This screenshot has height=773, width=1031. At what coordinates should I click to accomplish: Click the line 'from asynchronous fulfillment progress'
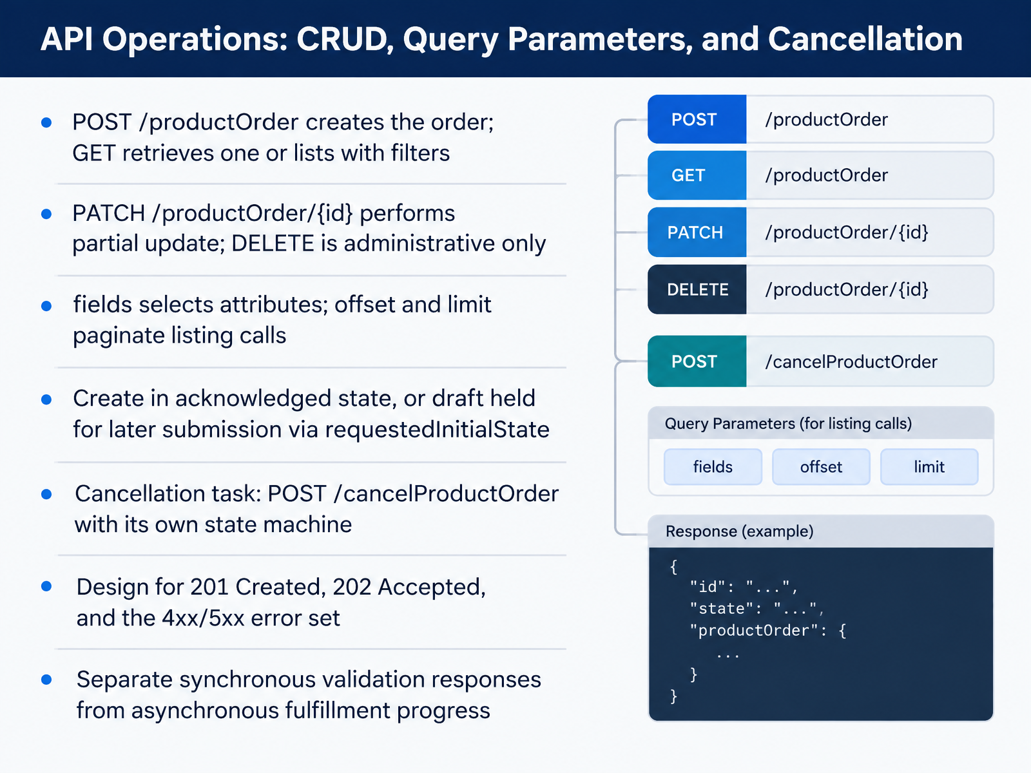pyautogui.click(x=284, y=711)
